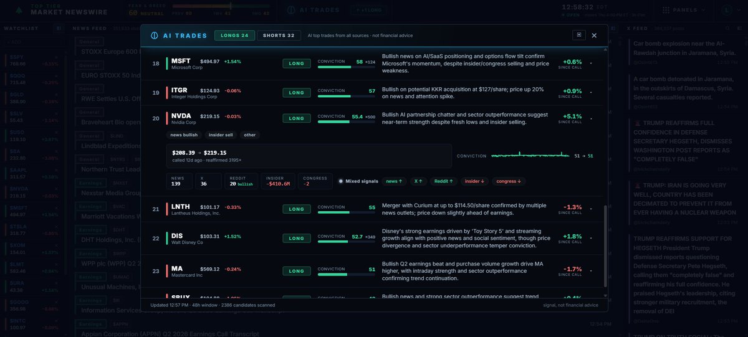Image resolution: width=748 pixels, height=337 pixels.
Task: Click the 'Mastercard Inc' company name
Action: 187,275
